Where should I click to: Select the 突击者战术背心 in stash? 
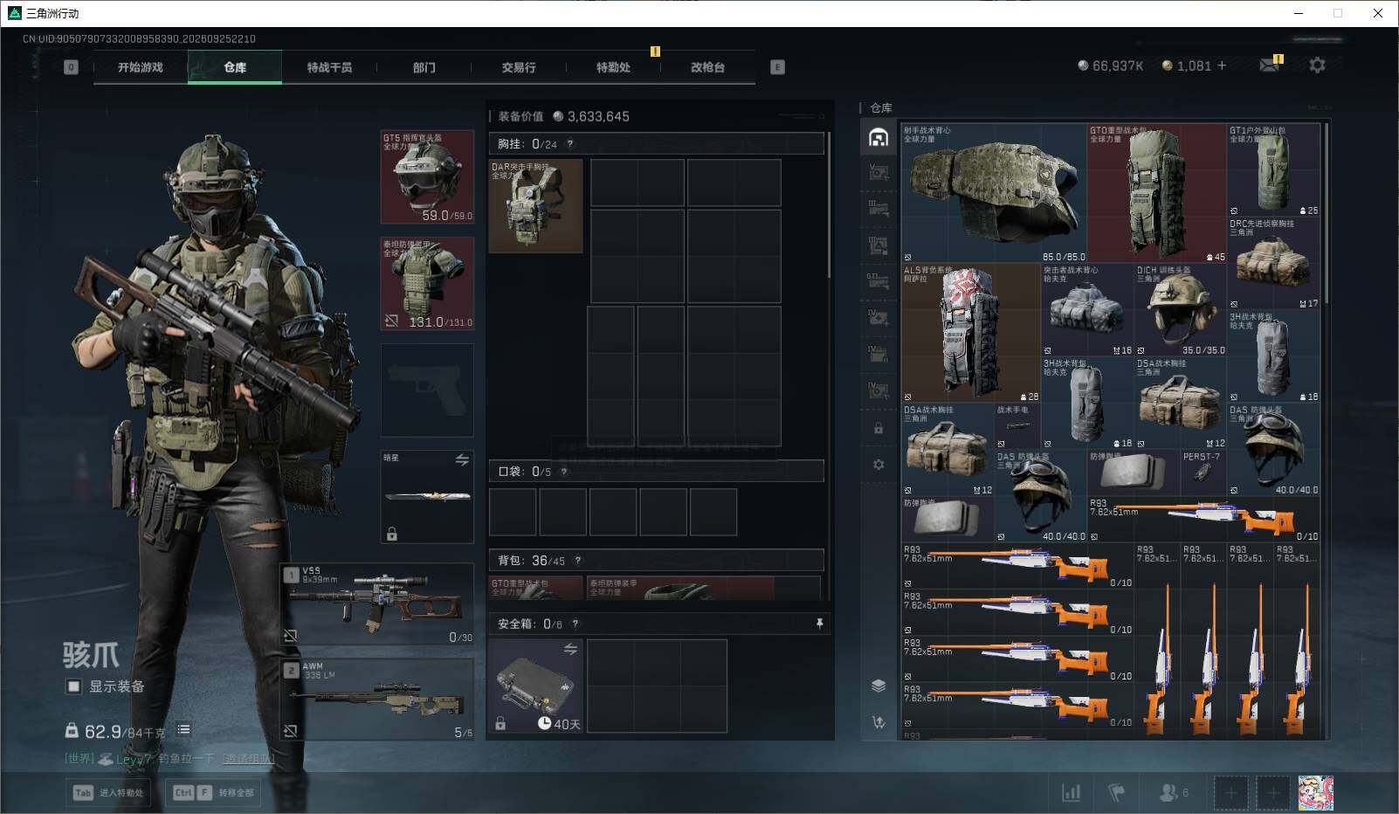click(x=1087, y=310)
